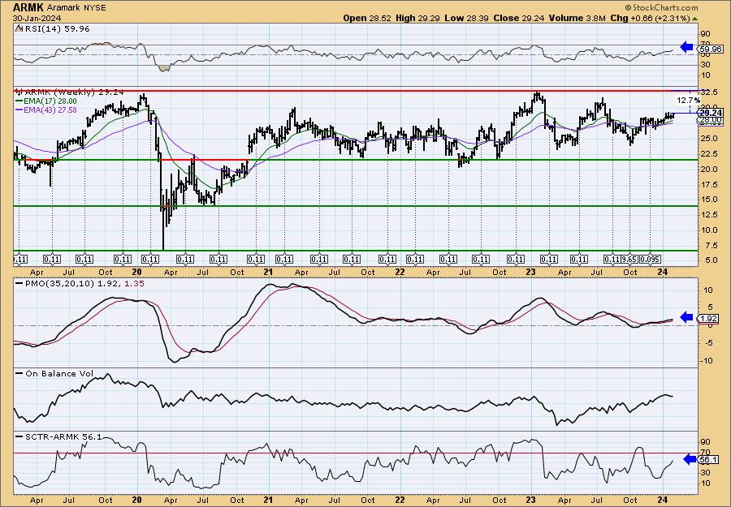The width and height of the screenshot is (731, 507).
Task: Click the ARMK ticker symbol in the header
Action: pyautogui.click(x=28, y=7)
